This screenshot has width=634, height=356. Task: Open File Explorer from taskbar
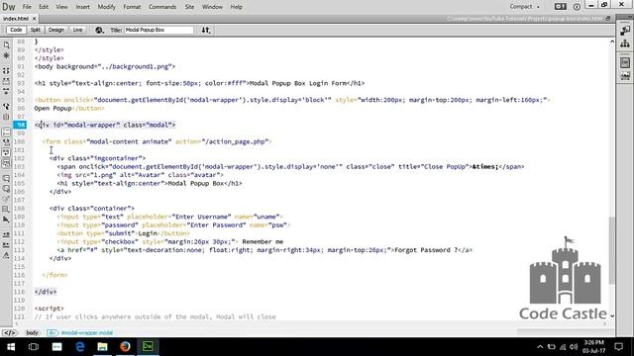102,347
